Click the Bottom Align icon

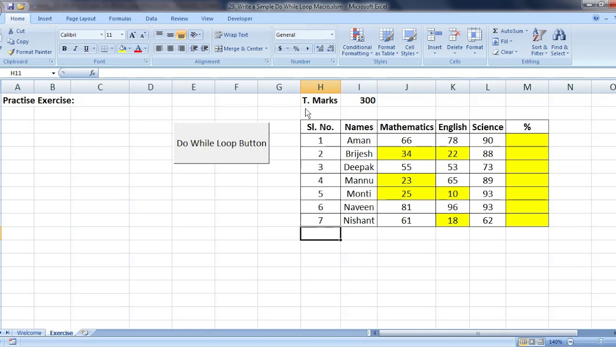tap(181, 35)
